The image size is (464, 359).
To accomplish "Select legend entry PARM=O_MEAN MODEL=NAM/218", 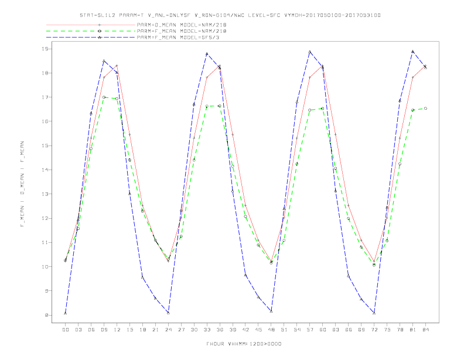I will click(x=182, y=25).
